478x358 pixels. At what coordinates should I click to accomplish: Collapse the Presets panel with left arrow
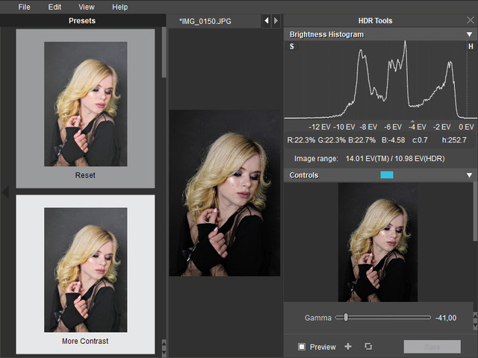click(6, 193)
